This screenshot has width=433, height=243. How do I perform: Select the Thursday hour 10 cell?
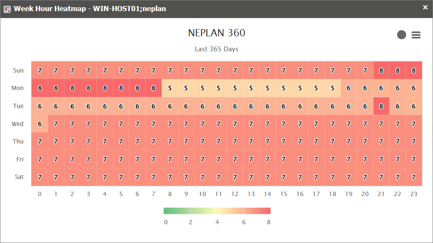pyautogui.click(x=202, y=141)
